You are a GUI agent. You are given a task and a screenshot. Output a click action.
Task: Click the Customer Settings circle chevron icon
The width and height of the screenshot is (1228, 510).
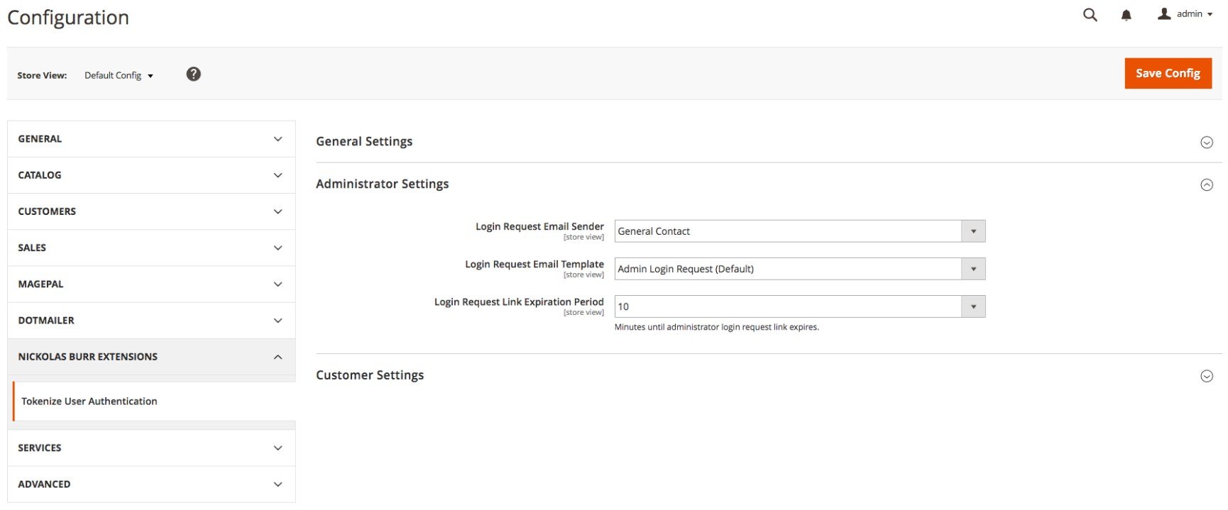coord(1207,376)
